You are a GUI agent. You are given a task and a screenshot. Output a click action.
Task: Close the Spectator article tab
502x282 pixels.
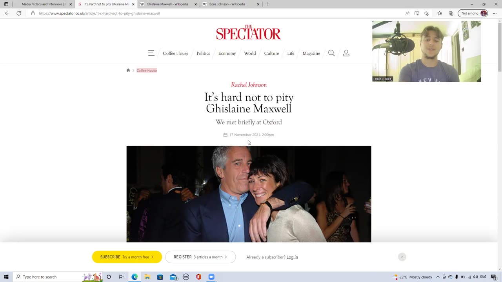point(133,4)
